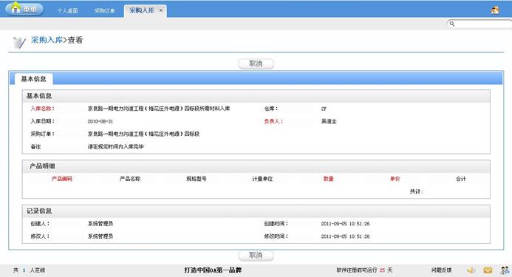Click the 创建人 value 系统管理员
Image resolution: width=512 pixels, height=277 pixels.
click(100, 224)
